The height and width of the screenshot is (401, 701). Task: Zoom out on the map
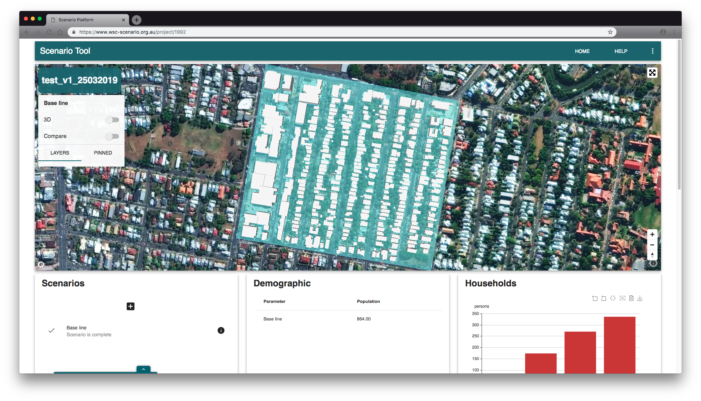pos(652,245)
